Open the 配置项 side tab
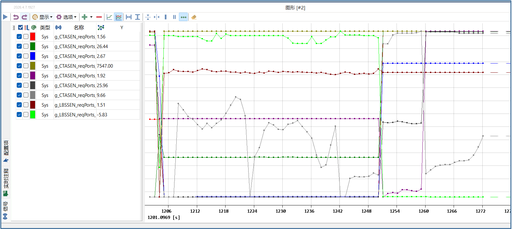Viewport: 512px width, 229px height. [6, 151]
